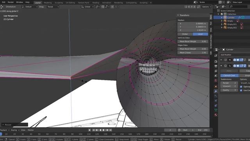Open the Scene properties tab icon

pyautogui.click(x=216, y=76)
